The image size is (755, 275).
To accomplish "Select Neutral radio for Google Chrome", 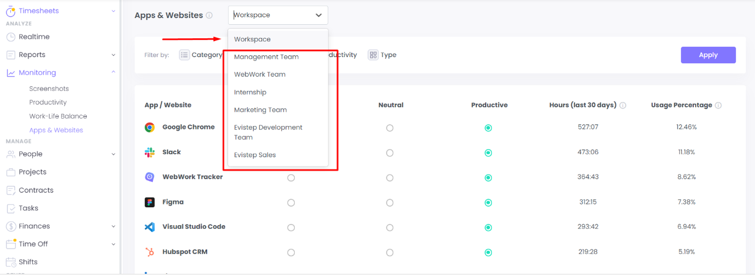I will [389, 128].
